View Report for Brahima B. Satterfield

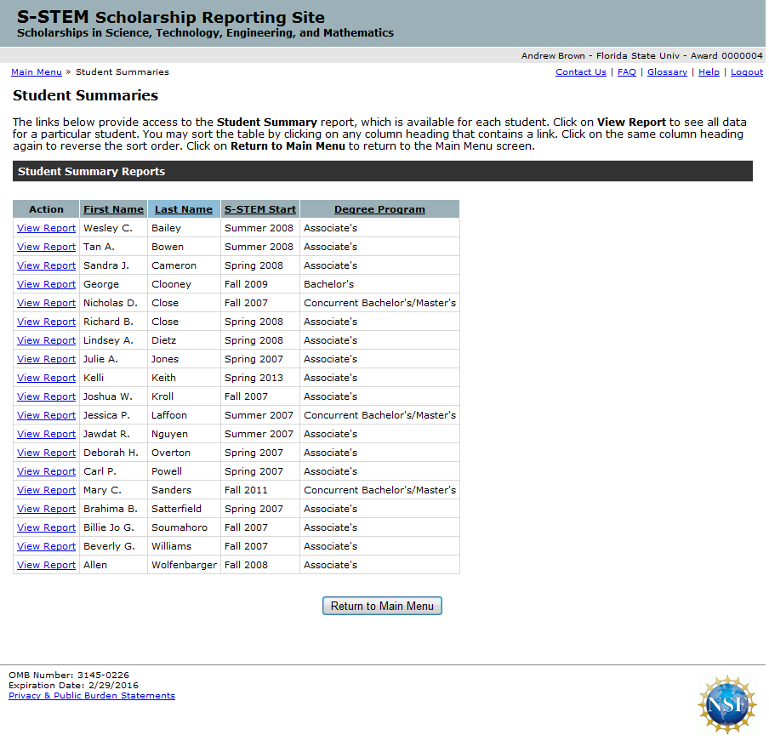tap(46, 509)
